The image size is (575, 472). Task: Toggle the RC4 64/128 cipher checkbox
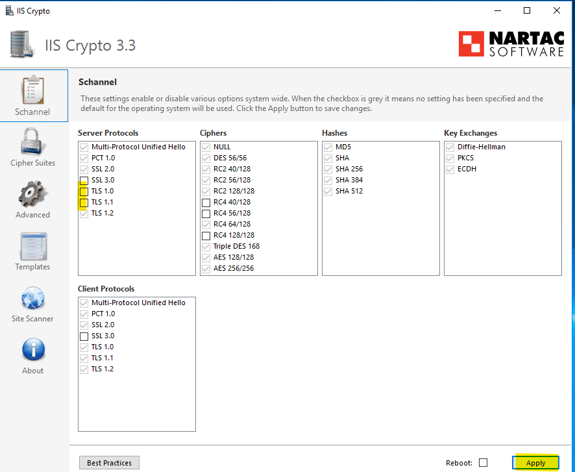[206, 225]
